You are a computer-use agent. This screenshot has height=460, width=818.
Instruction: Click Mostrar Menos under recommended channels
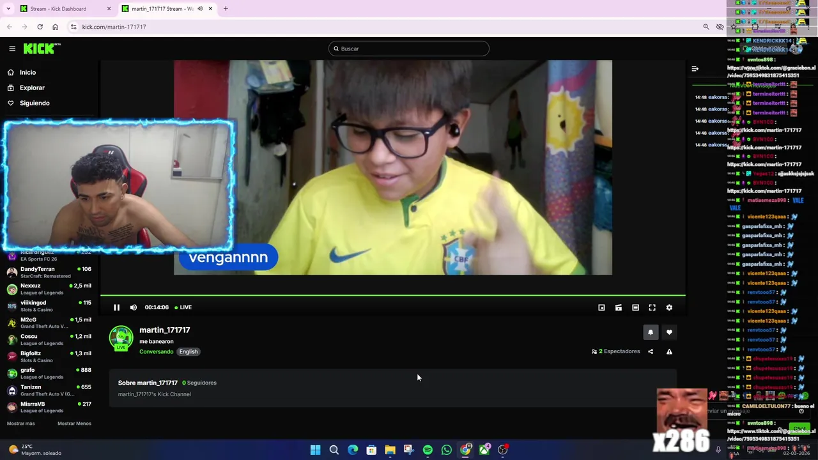pyautogui.click(x=74, y=424)
